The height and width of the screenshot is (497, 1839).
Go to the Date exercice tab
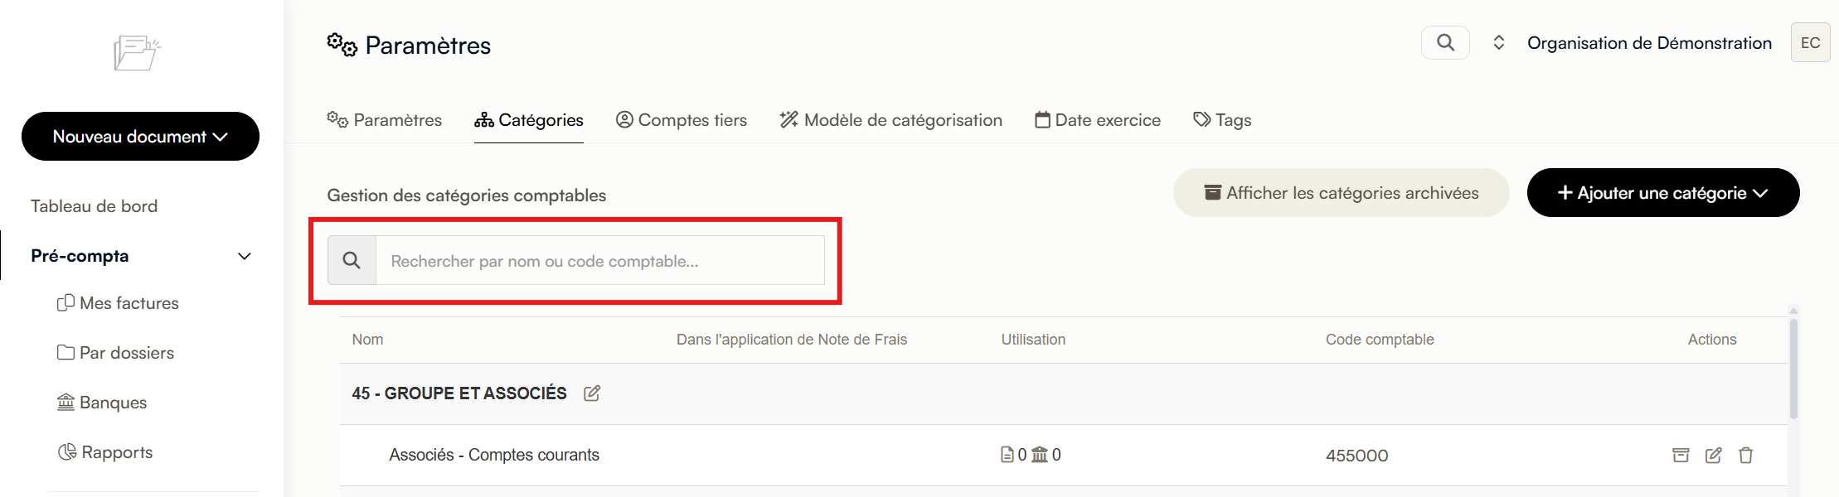(x=1097, y=120)
